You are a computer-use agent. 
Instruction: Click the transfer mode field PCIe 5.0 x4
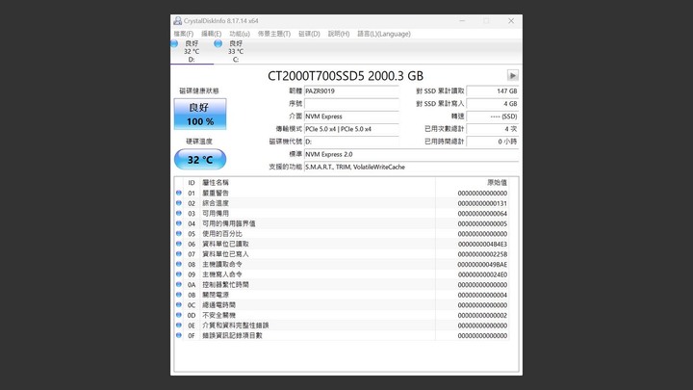click(351, 129)
